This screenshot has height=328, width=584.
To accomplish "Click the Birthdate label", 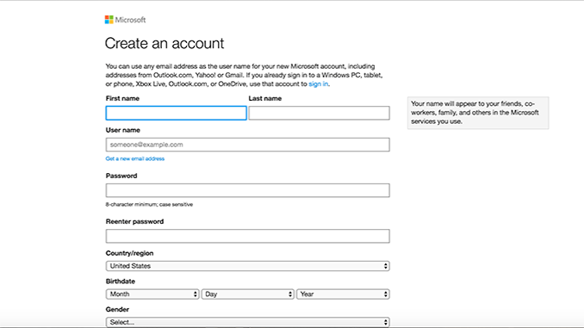I will pos(121,282).
